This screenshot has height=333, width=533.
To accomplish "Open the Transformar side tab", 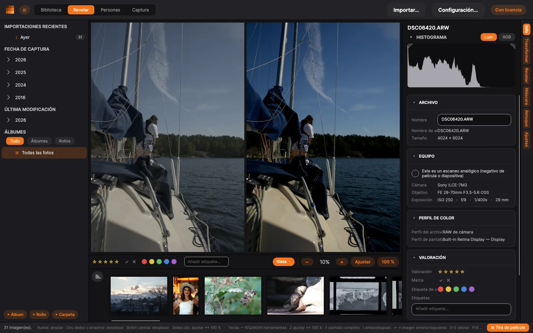I will (526, 51).
